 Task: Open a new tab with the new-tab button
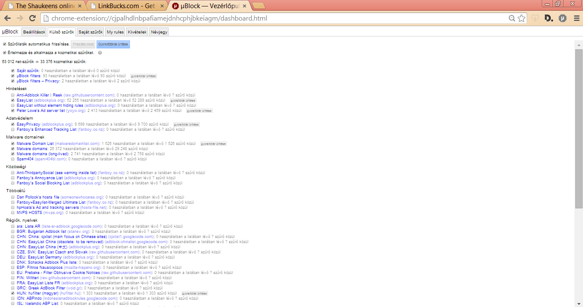coord(258,6)
